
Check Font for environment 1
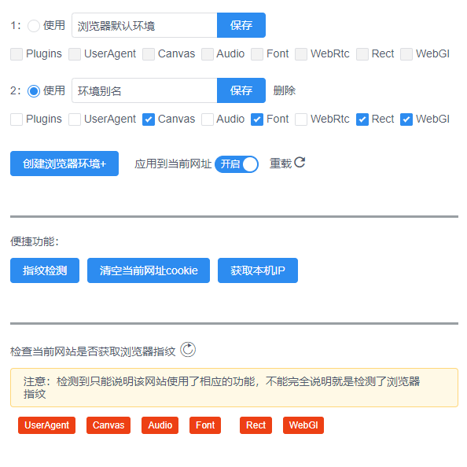tap(257, 54)
